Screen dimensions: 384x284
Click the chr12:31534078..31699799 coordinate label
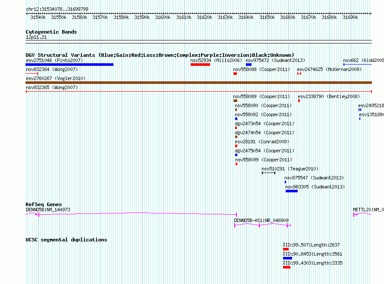tap(57, 9)
